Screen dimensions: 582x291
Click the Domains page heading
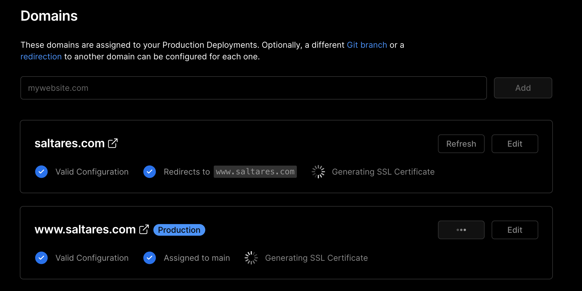click(49, 16)
